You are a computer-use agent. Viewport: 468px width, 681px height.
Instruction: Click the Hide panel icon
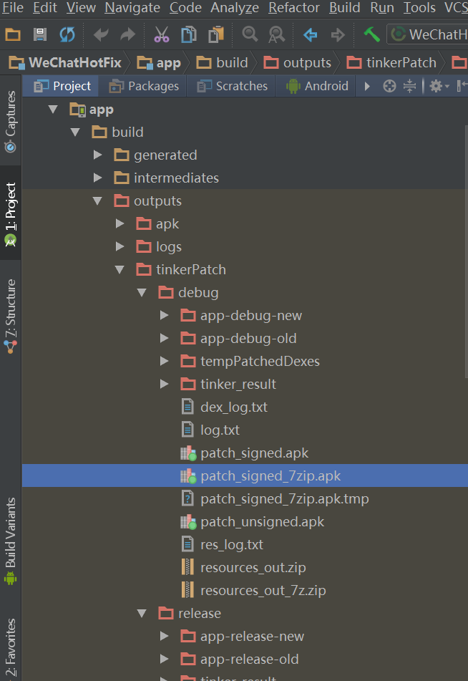462,86
